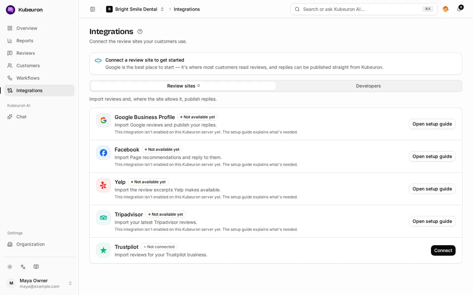Toggle the sidebar panel icon
Screen dimensions: 473x295
tap(93, 9)
